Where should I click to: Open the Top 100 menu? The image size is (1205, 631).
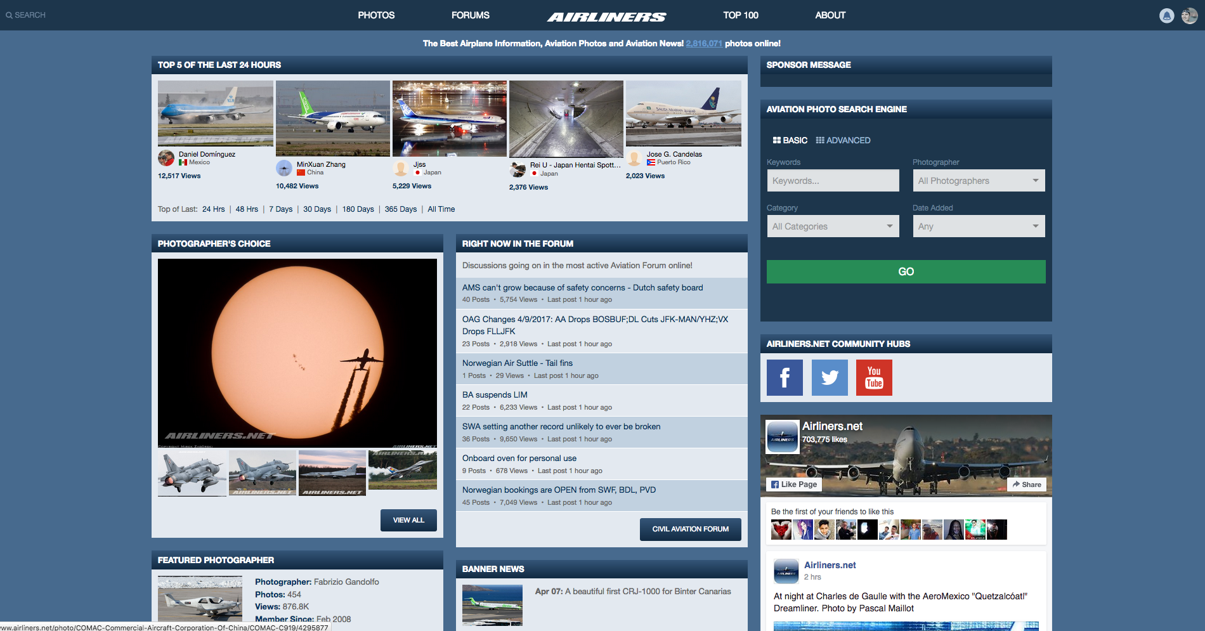pyautogui.click(x=741, y=15)
